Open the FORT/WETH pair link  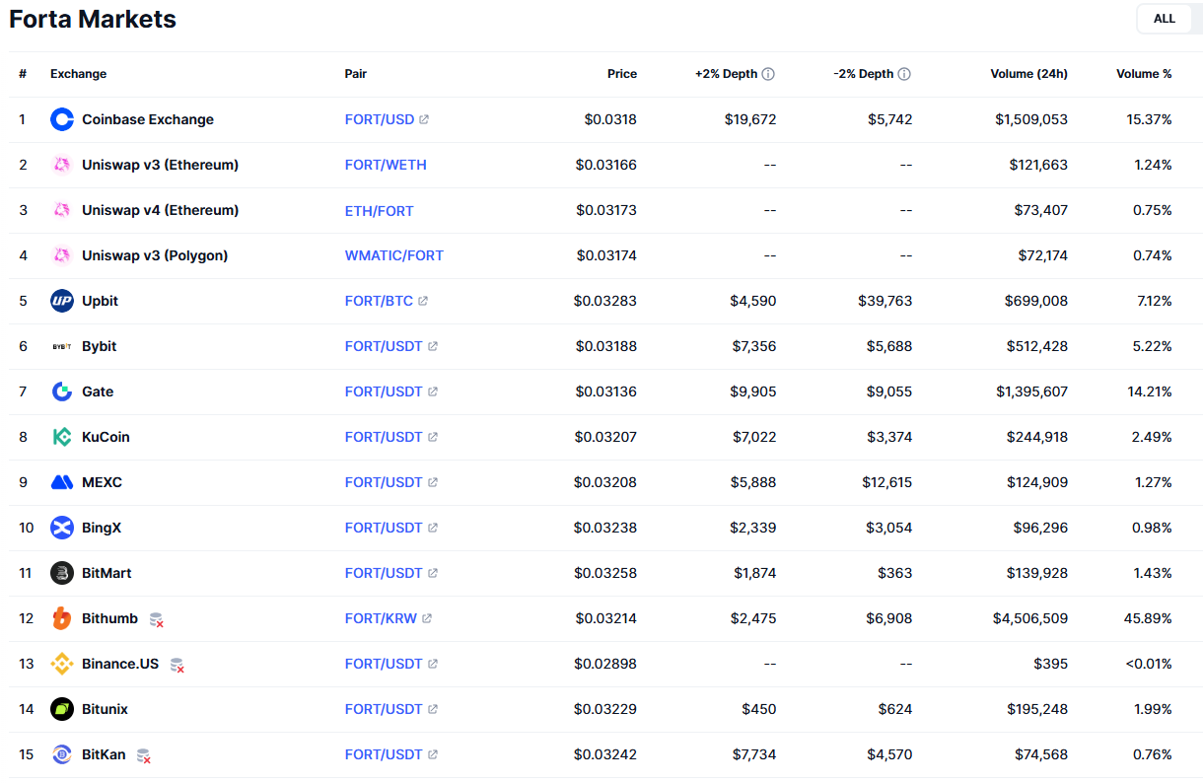(386, 165)
